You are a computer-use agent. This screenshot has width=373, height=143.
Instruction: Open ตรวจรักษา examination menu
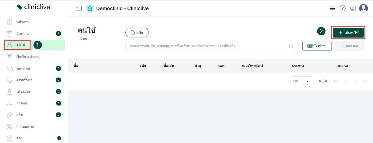pos(24,80)
